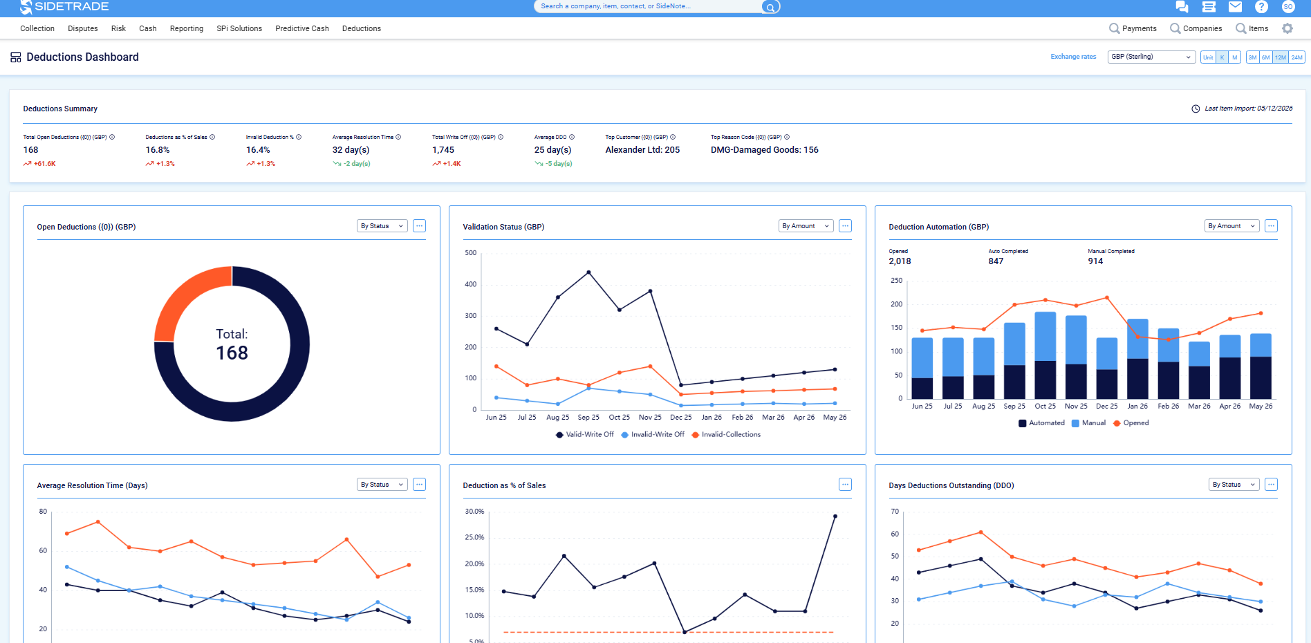The height and width of the screenshot is (643, 1311).
Task: Open By Status dropdown on Days Deductions Outstanding
Action: click(x=1234, y=485)
